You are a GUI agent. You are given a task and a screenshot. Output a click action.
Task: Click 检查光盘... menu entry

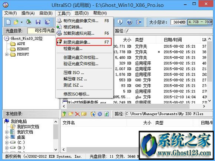[84, 48]
